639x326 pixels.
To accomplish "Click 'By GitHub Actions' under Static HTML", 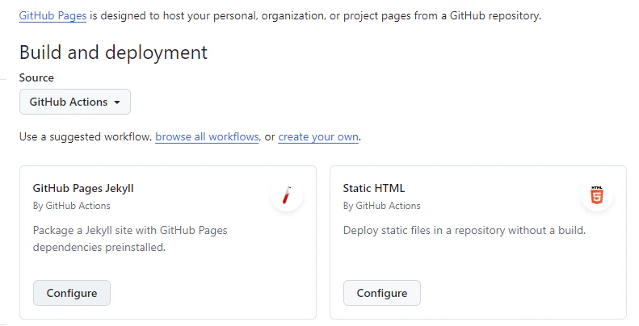I will pyautogui.click(x=381, y=206).
